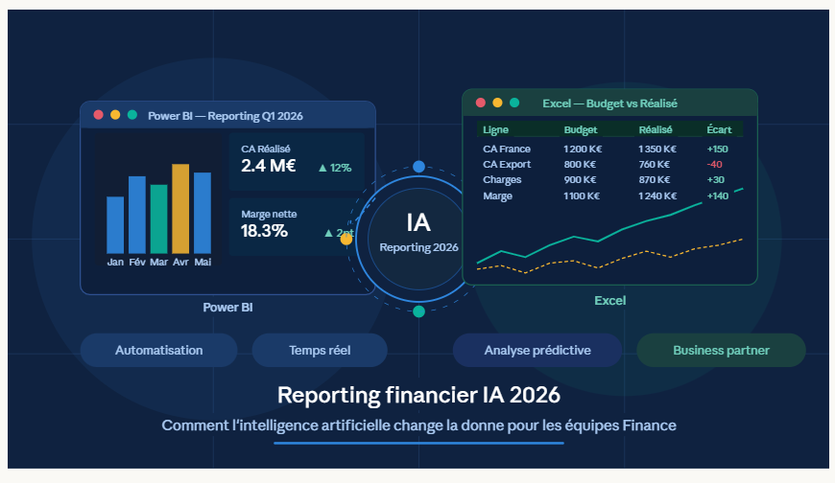Viewport: 835px width, 483px height.
Task: Click the Marge row label
Action: click(x=497, y=195)
